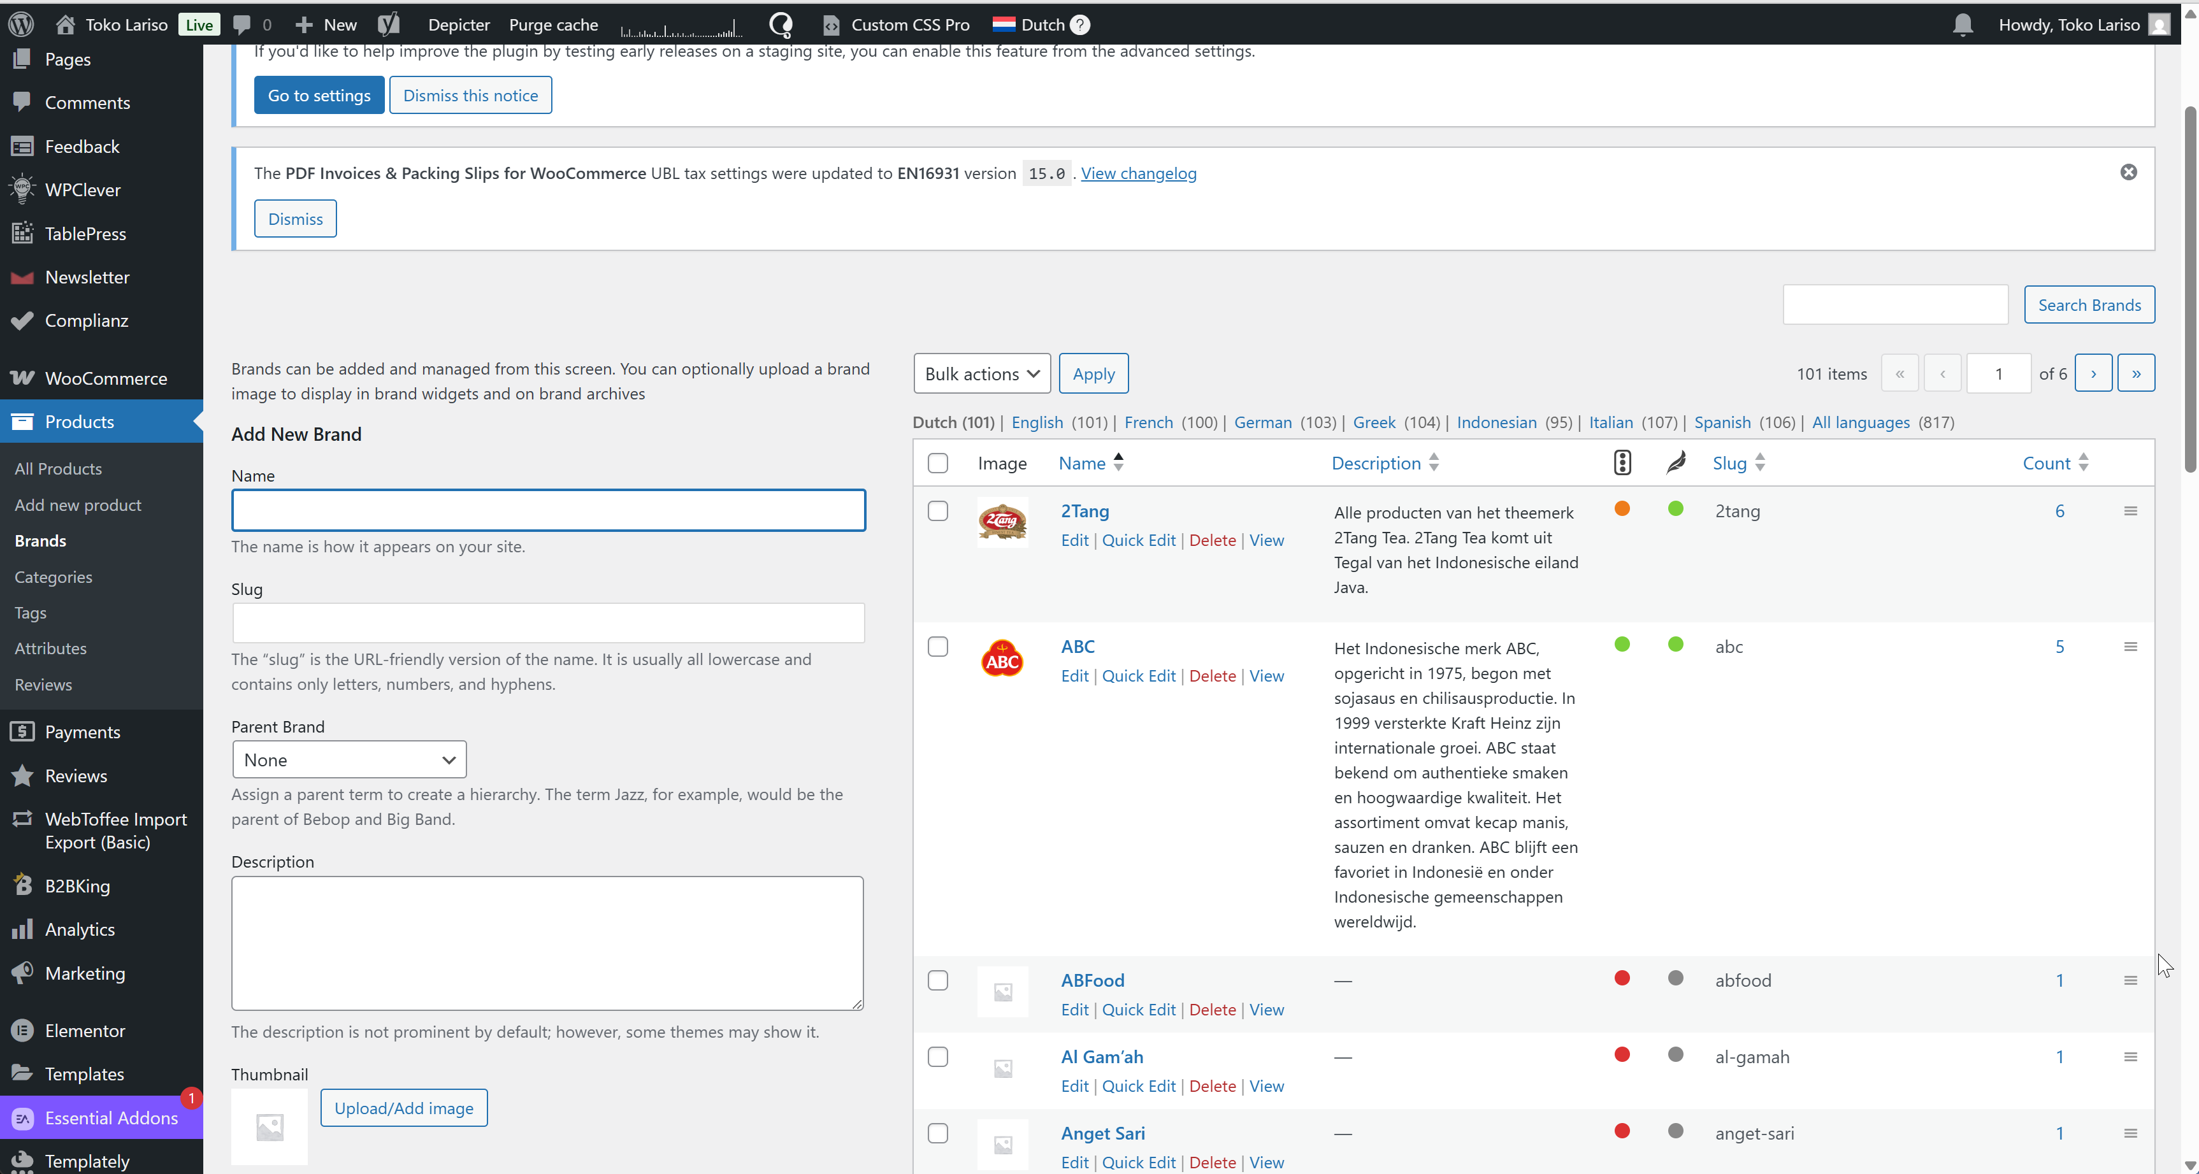Click Quick Edit for the ABC brand
Screen dimensions: 2199x1174
(1139, 676)
